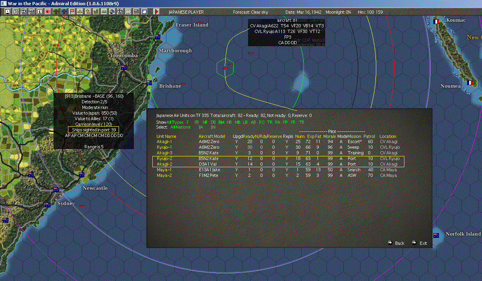Image resolution: width=482 pixels, height=281 pixels.
Task: Sort by Aircraft Model column header
Action: 212,136
